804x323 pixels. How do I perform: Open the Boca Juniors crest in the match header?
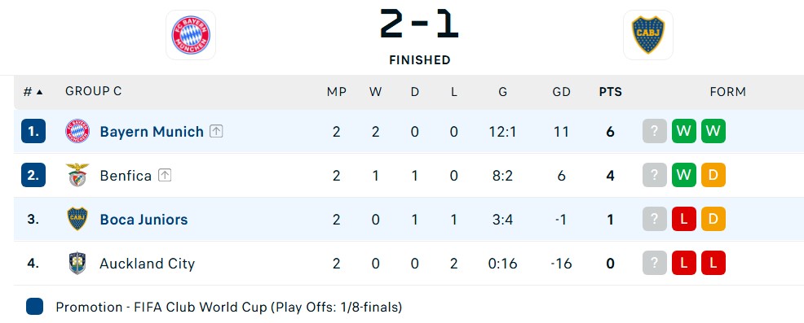(648, 35)
